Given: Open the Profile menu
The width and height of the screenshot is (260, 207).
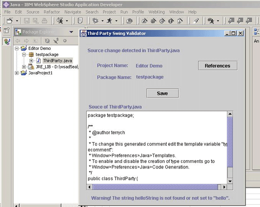Looking at the screenshot, I should (x=138, y=12).
